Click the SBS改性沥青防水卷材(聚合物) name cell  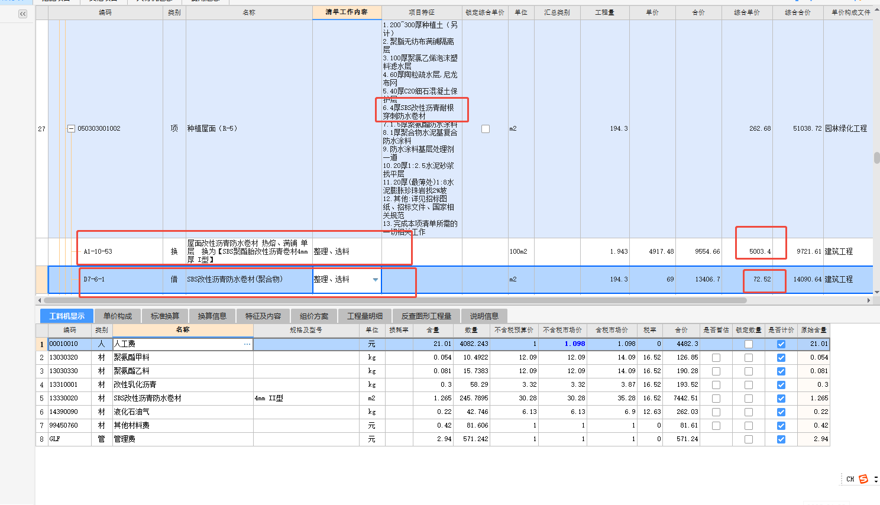click(249, 280)
